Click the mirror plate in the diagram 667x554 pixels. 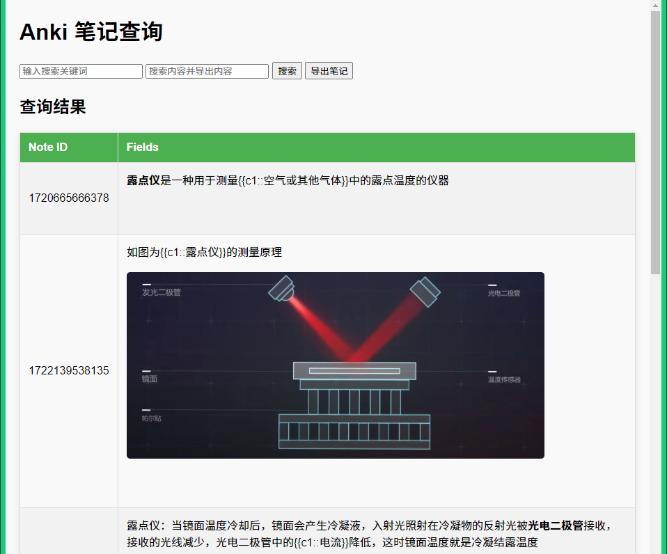pos(354,370)
